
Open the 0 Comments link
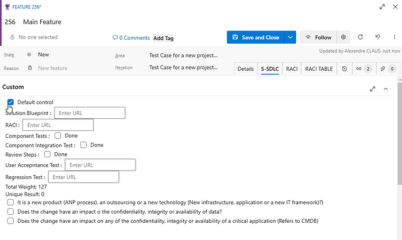click(131, 38)
